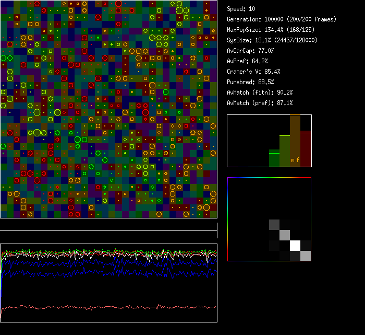Select the AvMatch (pref) statistic line

click(x=260, y=103)
